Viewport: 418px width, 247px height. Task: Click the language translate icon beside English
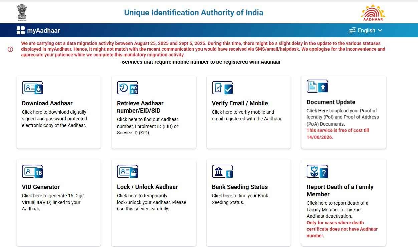tap(352, 30)
